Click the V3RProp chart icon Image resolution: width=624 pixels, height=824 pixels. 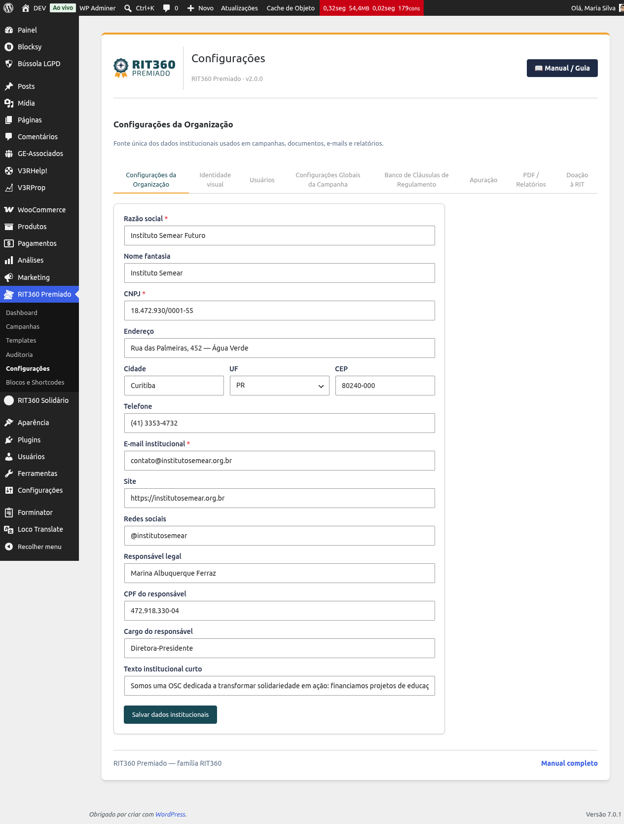(9, 188)
